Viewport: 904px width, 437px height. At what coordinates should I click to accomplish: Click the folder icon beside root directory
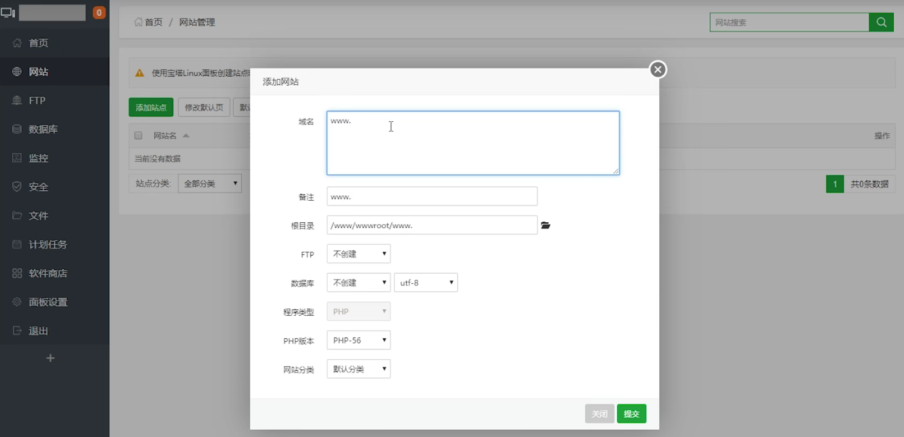[x=545, y=225]
